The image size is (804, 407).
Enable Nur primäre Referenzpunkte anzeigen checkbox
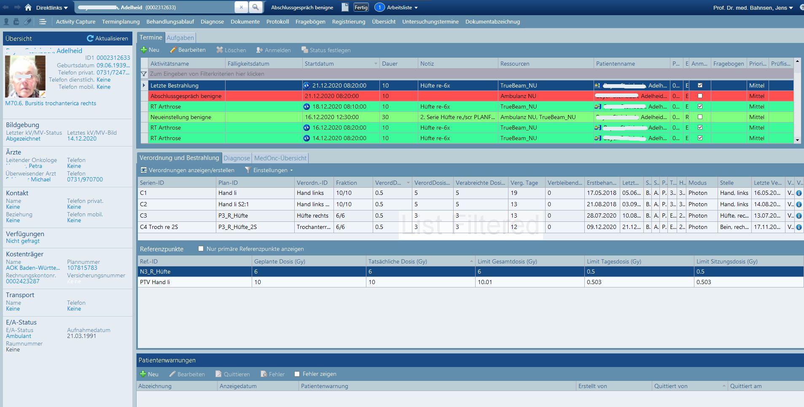[x=201, y=249]
